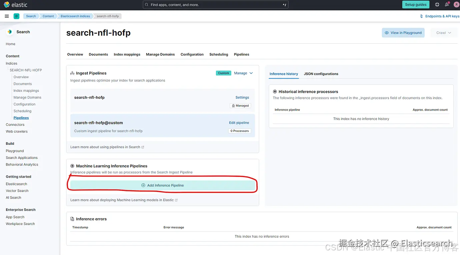Screen dimensions: 460x255
Task: Click the Endpoints & API keys icon
Action: 422,16
